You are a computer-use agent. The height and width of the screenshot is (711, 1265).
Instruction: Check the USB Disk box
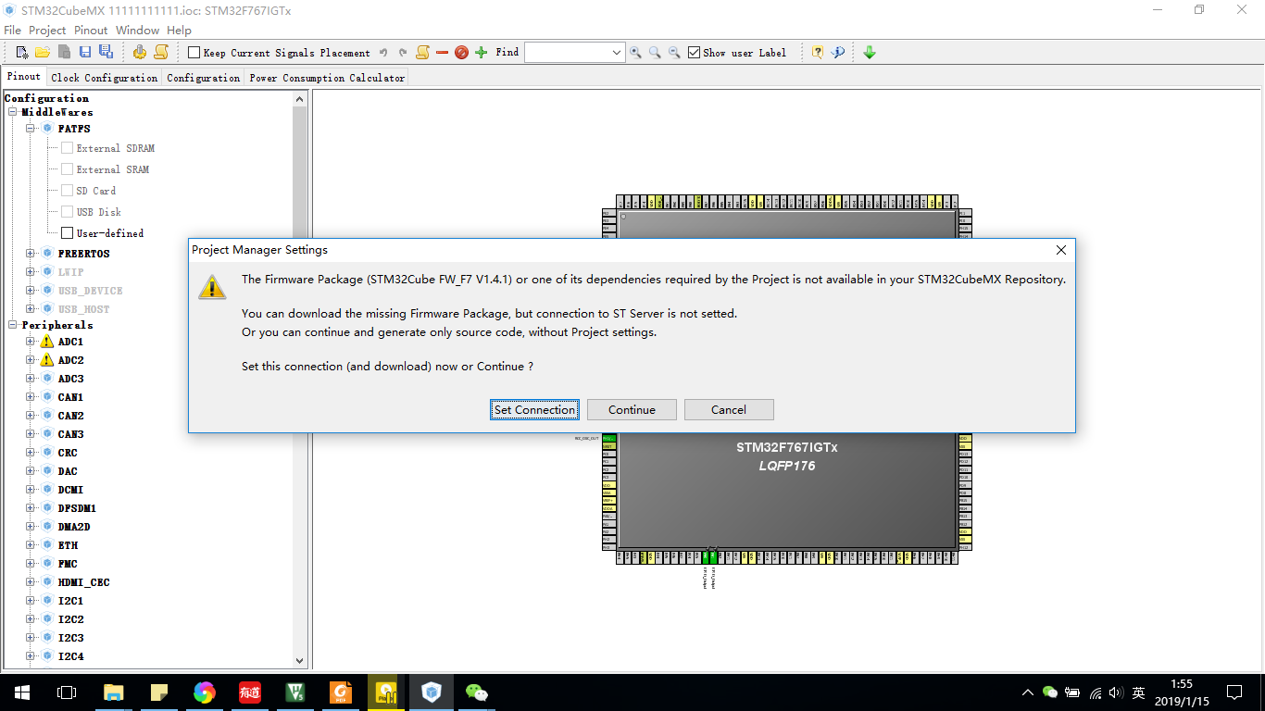(x=67, y=212)
